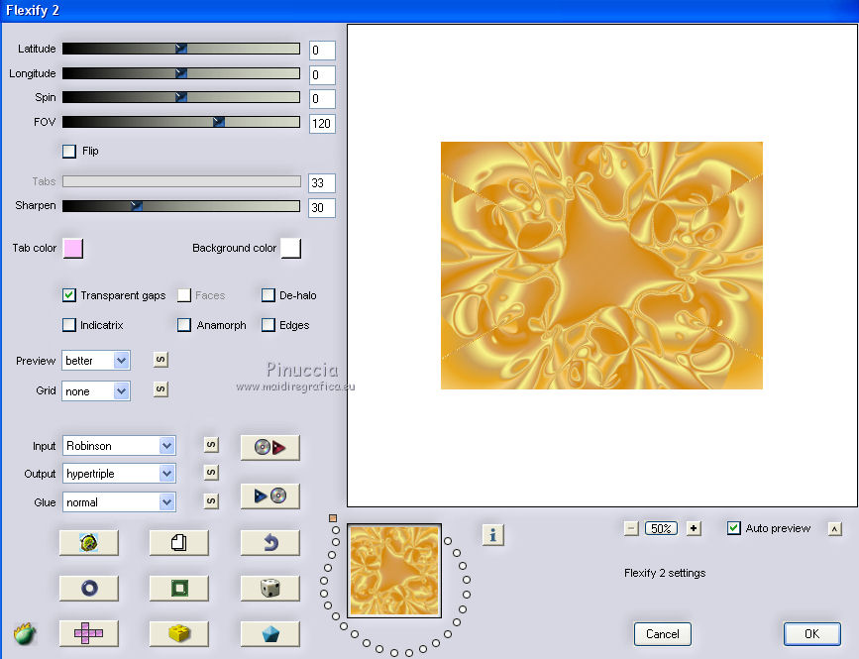
Task: Click the S button beside Glue
Action: 211,501
